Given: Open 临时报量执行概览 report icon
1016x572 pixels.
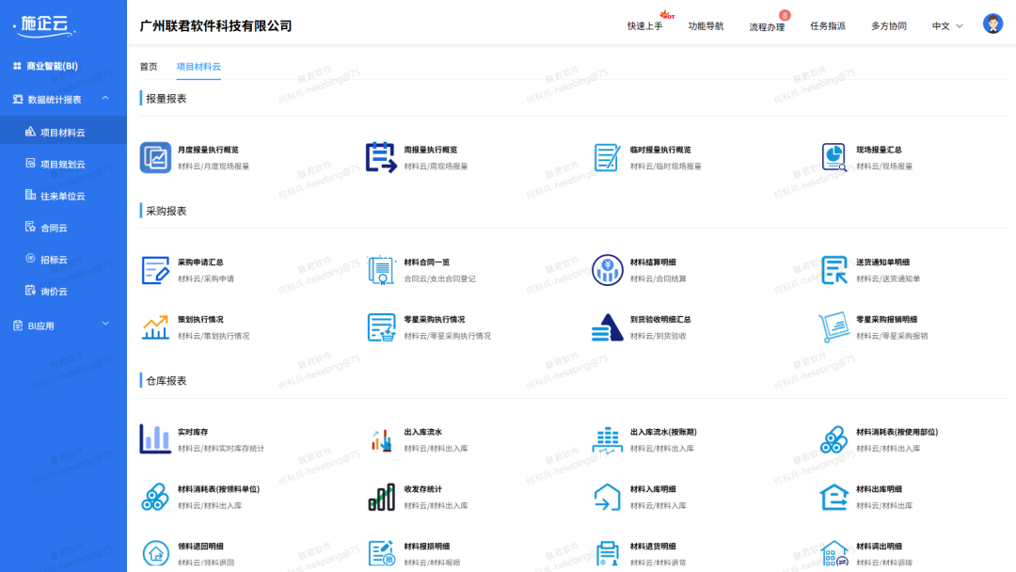Looking at the screenshot, I should [607, 157].
